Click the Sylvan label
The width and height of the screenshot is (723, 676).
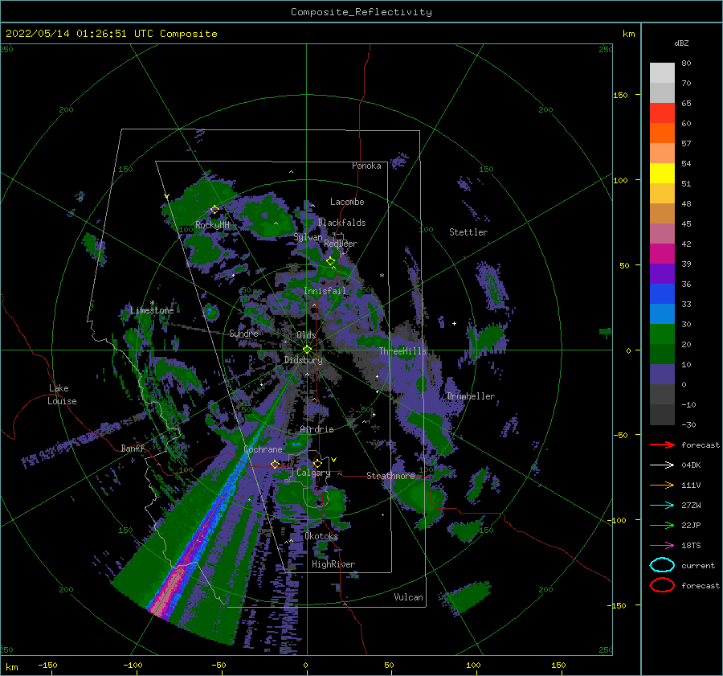pyautogui.click(x=308, y=237)
